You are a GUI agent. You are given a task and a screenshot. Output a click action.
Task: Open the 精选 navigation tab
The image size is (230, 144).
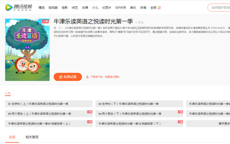(x=41, y=8)
